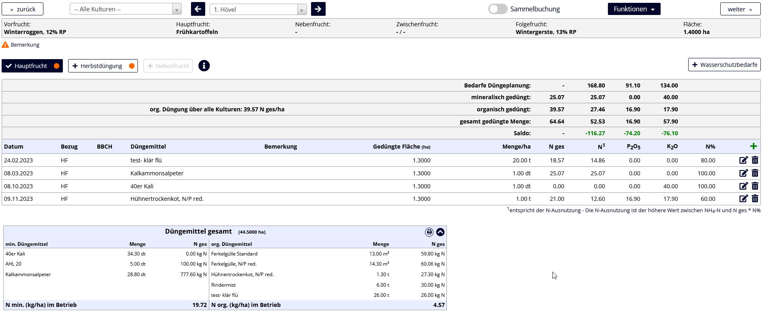
Task: Select the date cell 24.02.2023
Action: tap(18, 160)
